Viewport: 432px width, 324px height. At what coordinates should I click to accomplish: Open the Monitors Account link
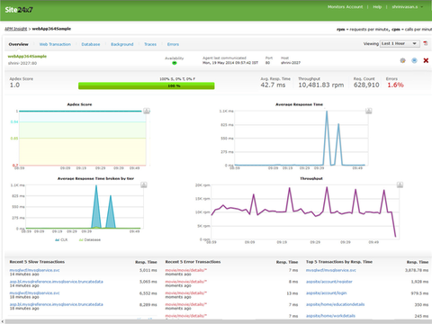pos(345,7)
